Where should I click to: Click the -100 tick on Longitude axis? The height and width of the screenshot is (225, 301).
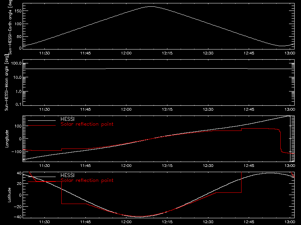click(17, 151)
